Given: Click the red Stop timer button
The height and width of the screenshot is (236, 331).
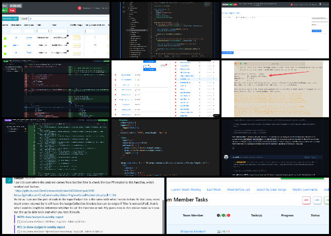Looking at the screenshot, I should point(12,11).
